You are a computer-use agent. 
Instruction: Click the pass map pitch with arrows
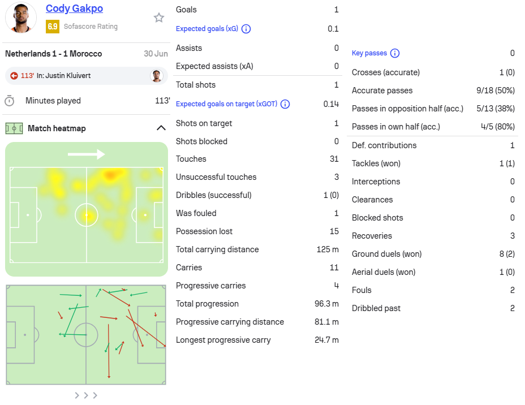[x=86, y=335]
